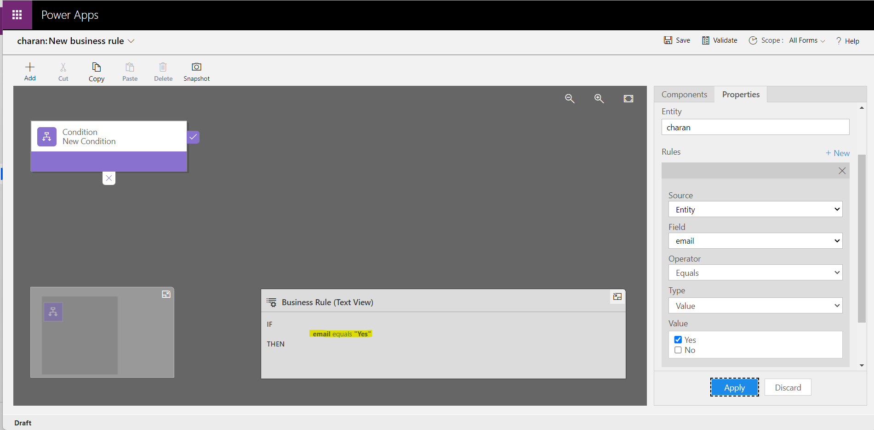Click the Scope clock-arrow icon
Screen dimensions: 874x430
(753, 40)
